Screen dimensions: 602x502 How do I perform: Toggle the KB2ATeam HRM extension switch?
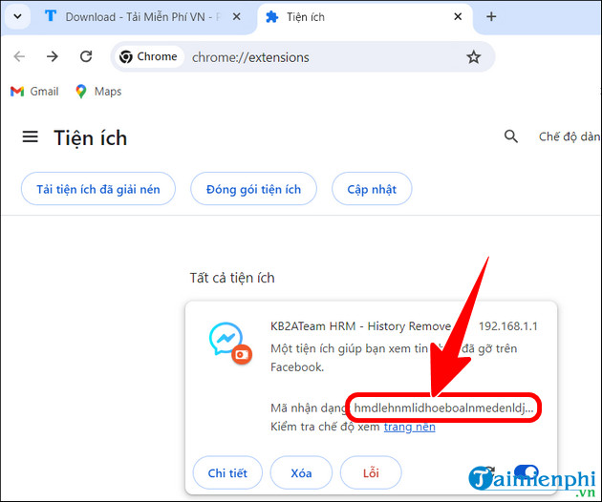(x=526, y=471)
